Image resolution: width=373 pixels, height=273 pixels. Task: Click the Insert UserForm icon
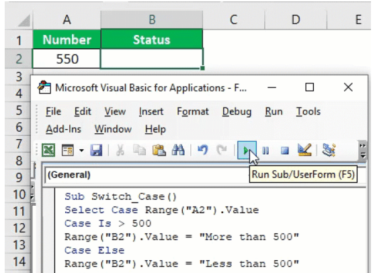click(x=67, y=150)
